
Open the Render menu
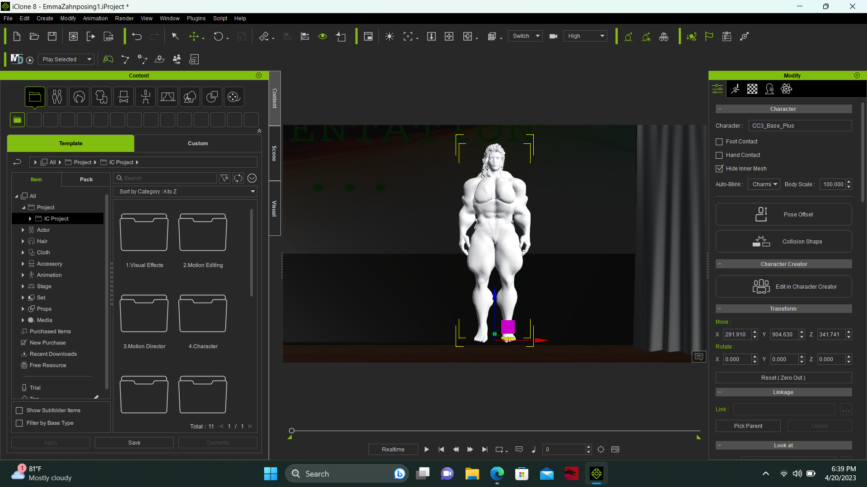(124, 18)
